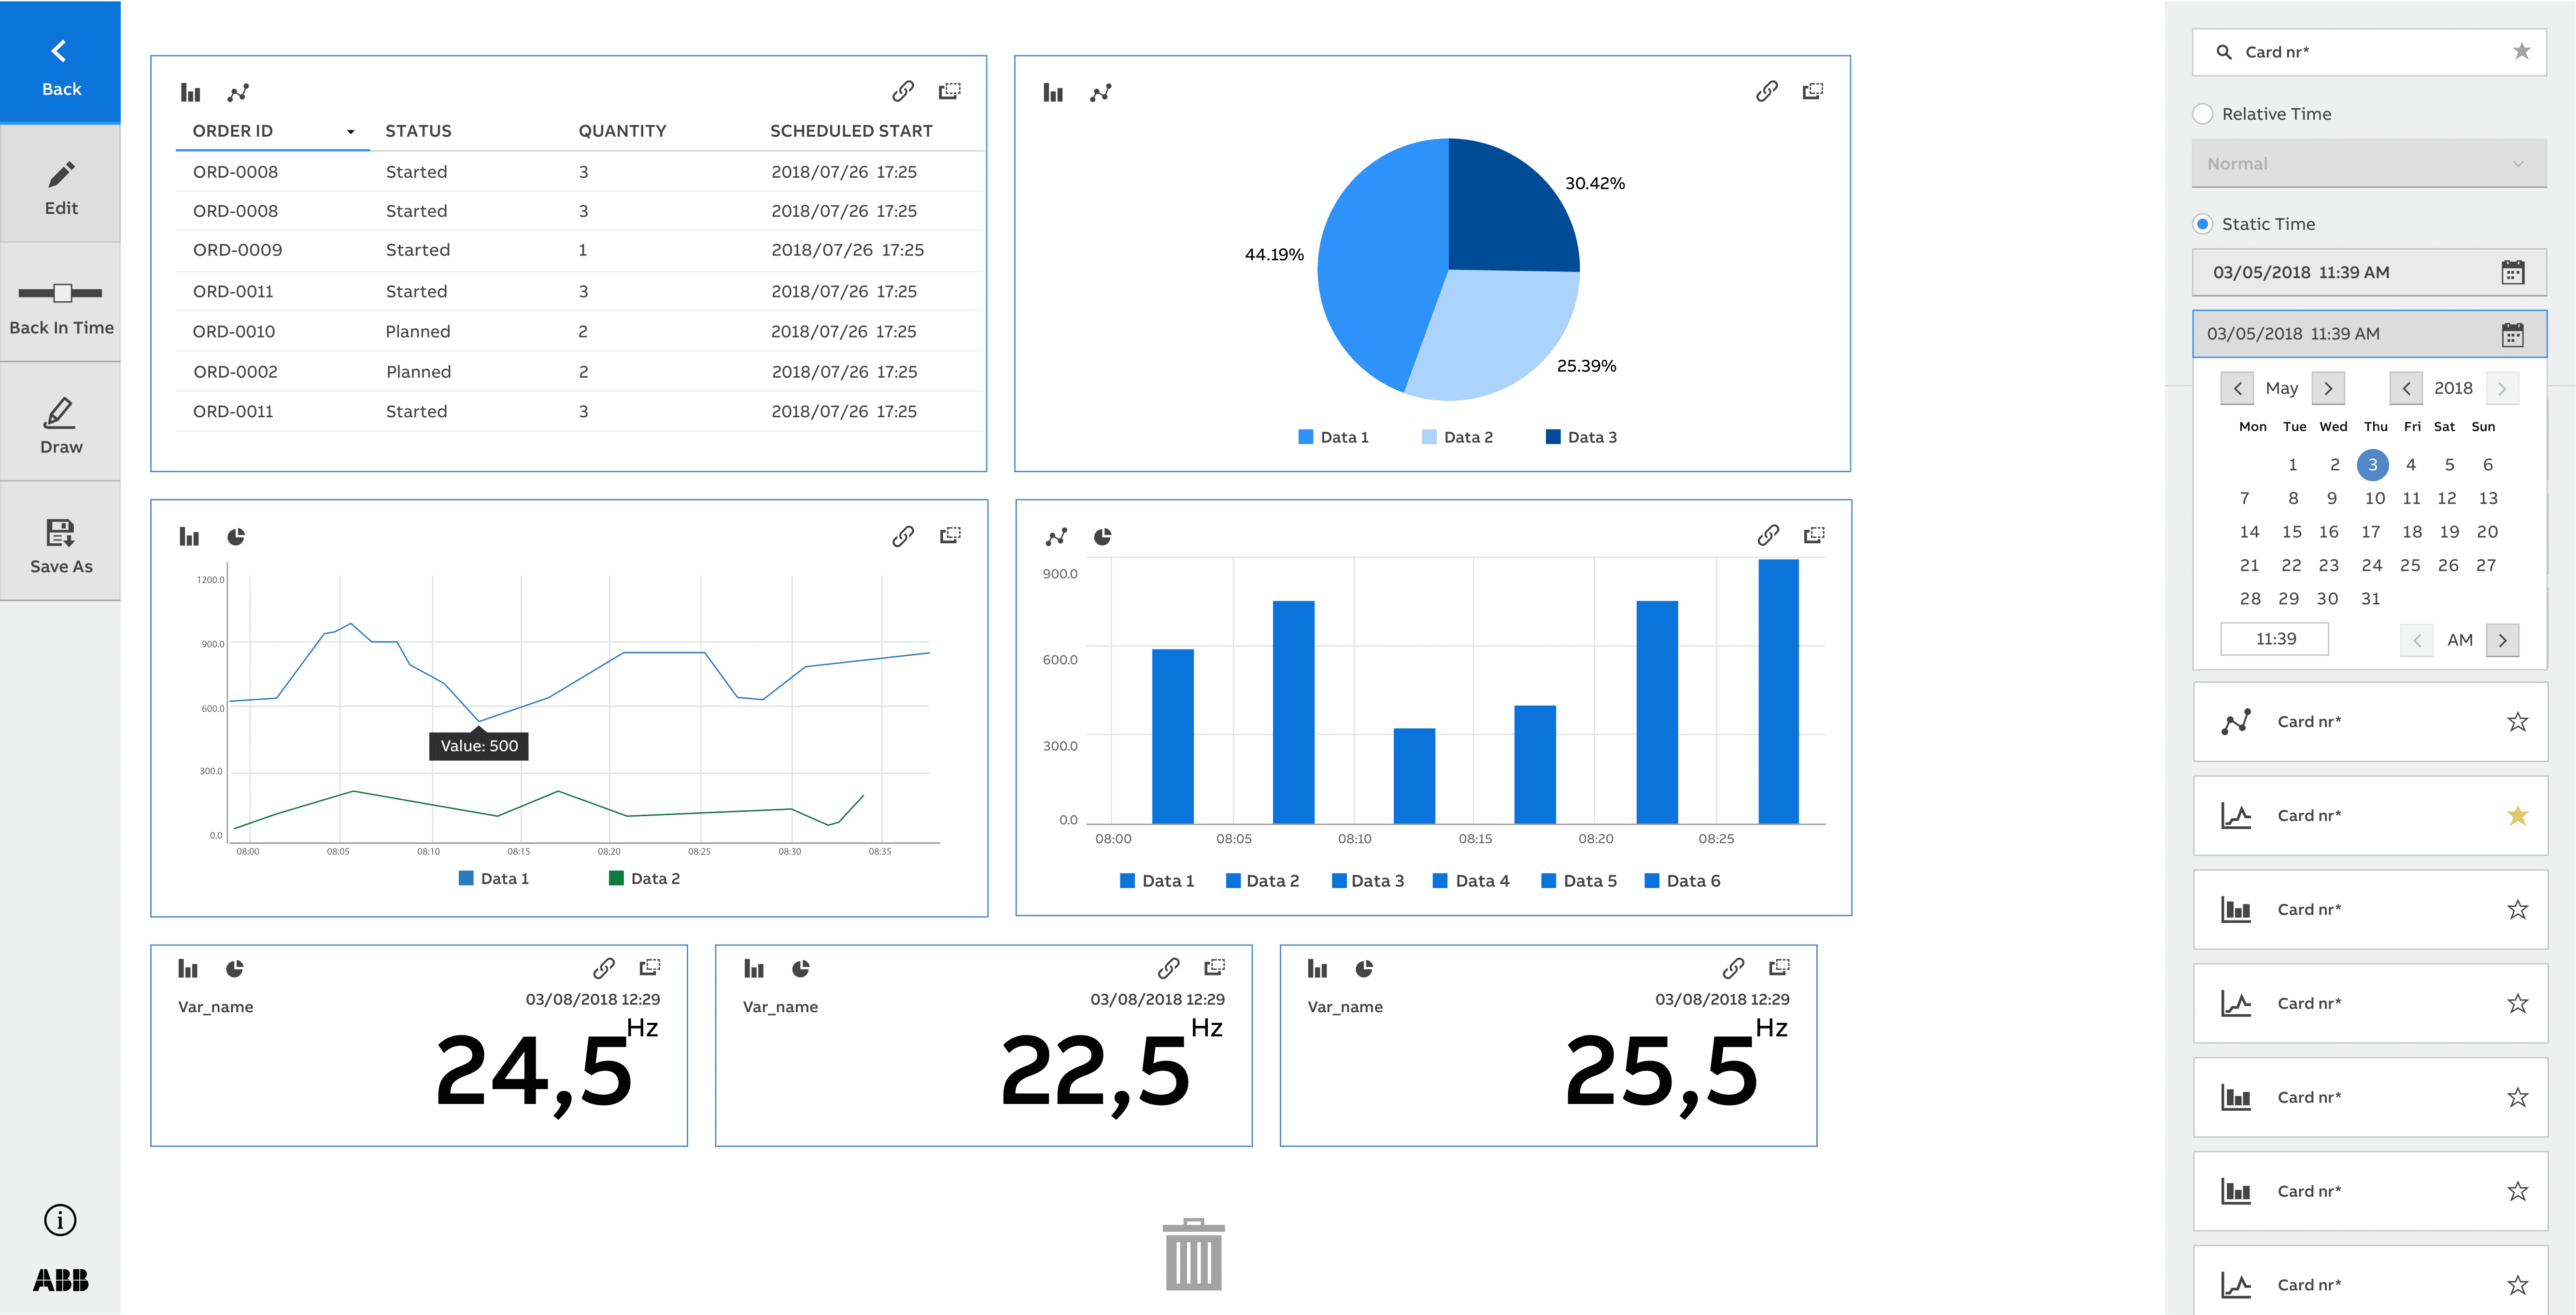Switch bar chart card to pie view
This screenshot has height=1315, width=2576.
tap(1102, 537)
